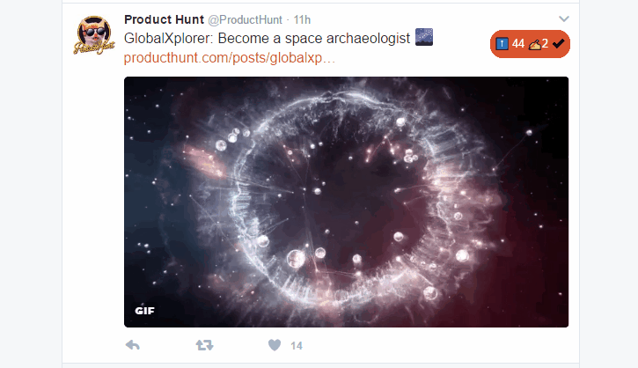Retweet the GlobalXplorer post
This screenshot has width=638, height=368.
click(x=204, y=345)
